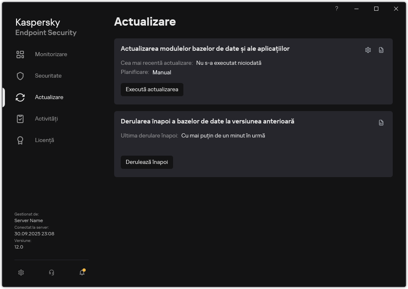The width and height of the screenshot is (408, 289).
Task: Open help via question mark icon
Action: tap(337, 9)
